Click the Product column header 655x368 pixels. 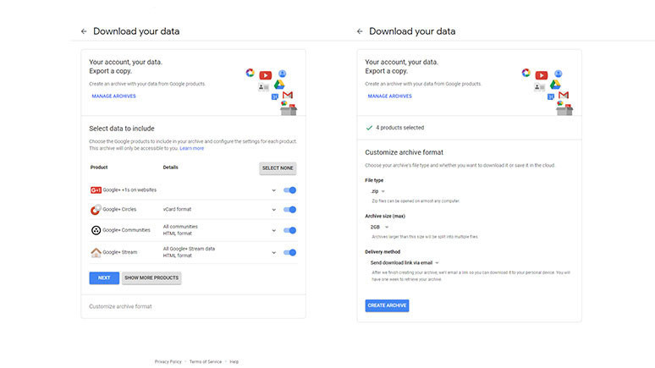point(99,168)
